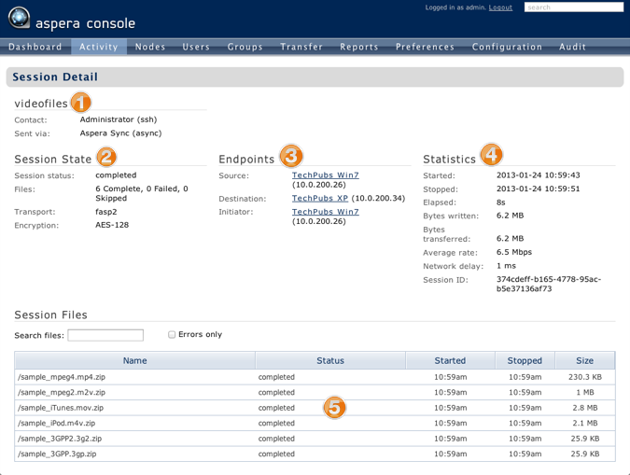
Task: Click the Search files input box
Action: [x=105, y=335]
